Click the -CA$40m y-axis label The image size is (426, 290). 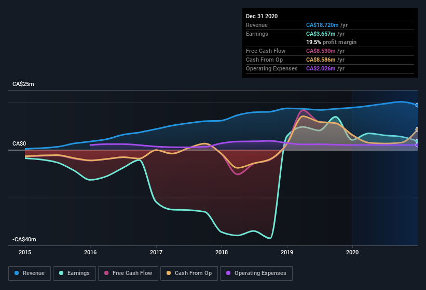point(24,240)
